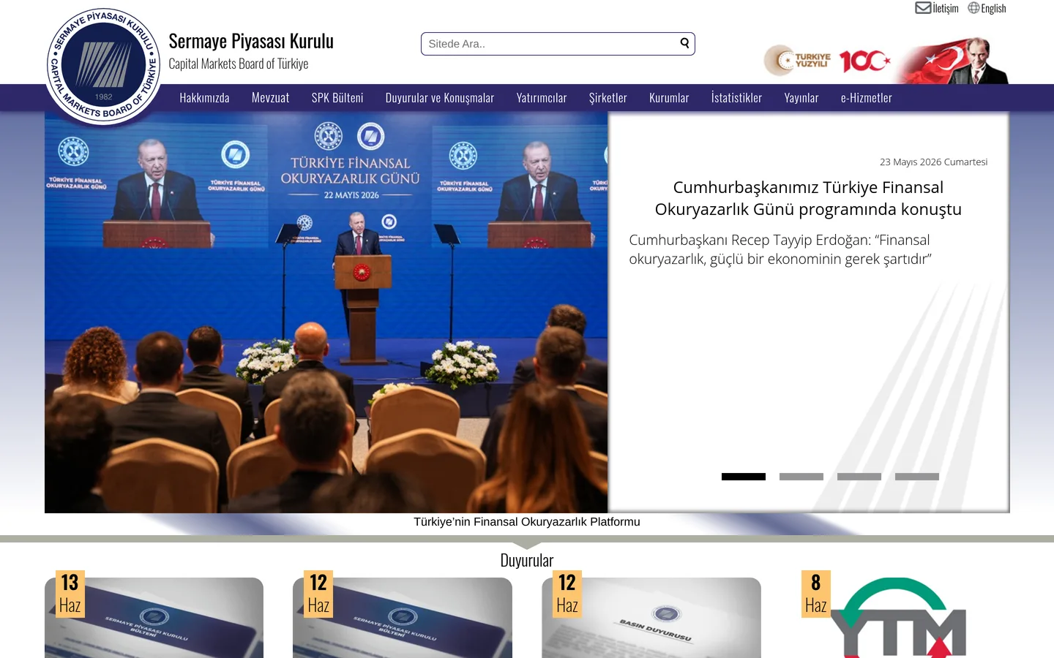Click the Erdoğan Finansal okuryazarlık summary text
This screenshot has width=1054, height=658.
(x=780, y=249)
